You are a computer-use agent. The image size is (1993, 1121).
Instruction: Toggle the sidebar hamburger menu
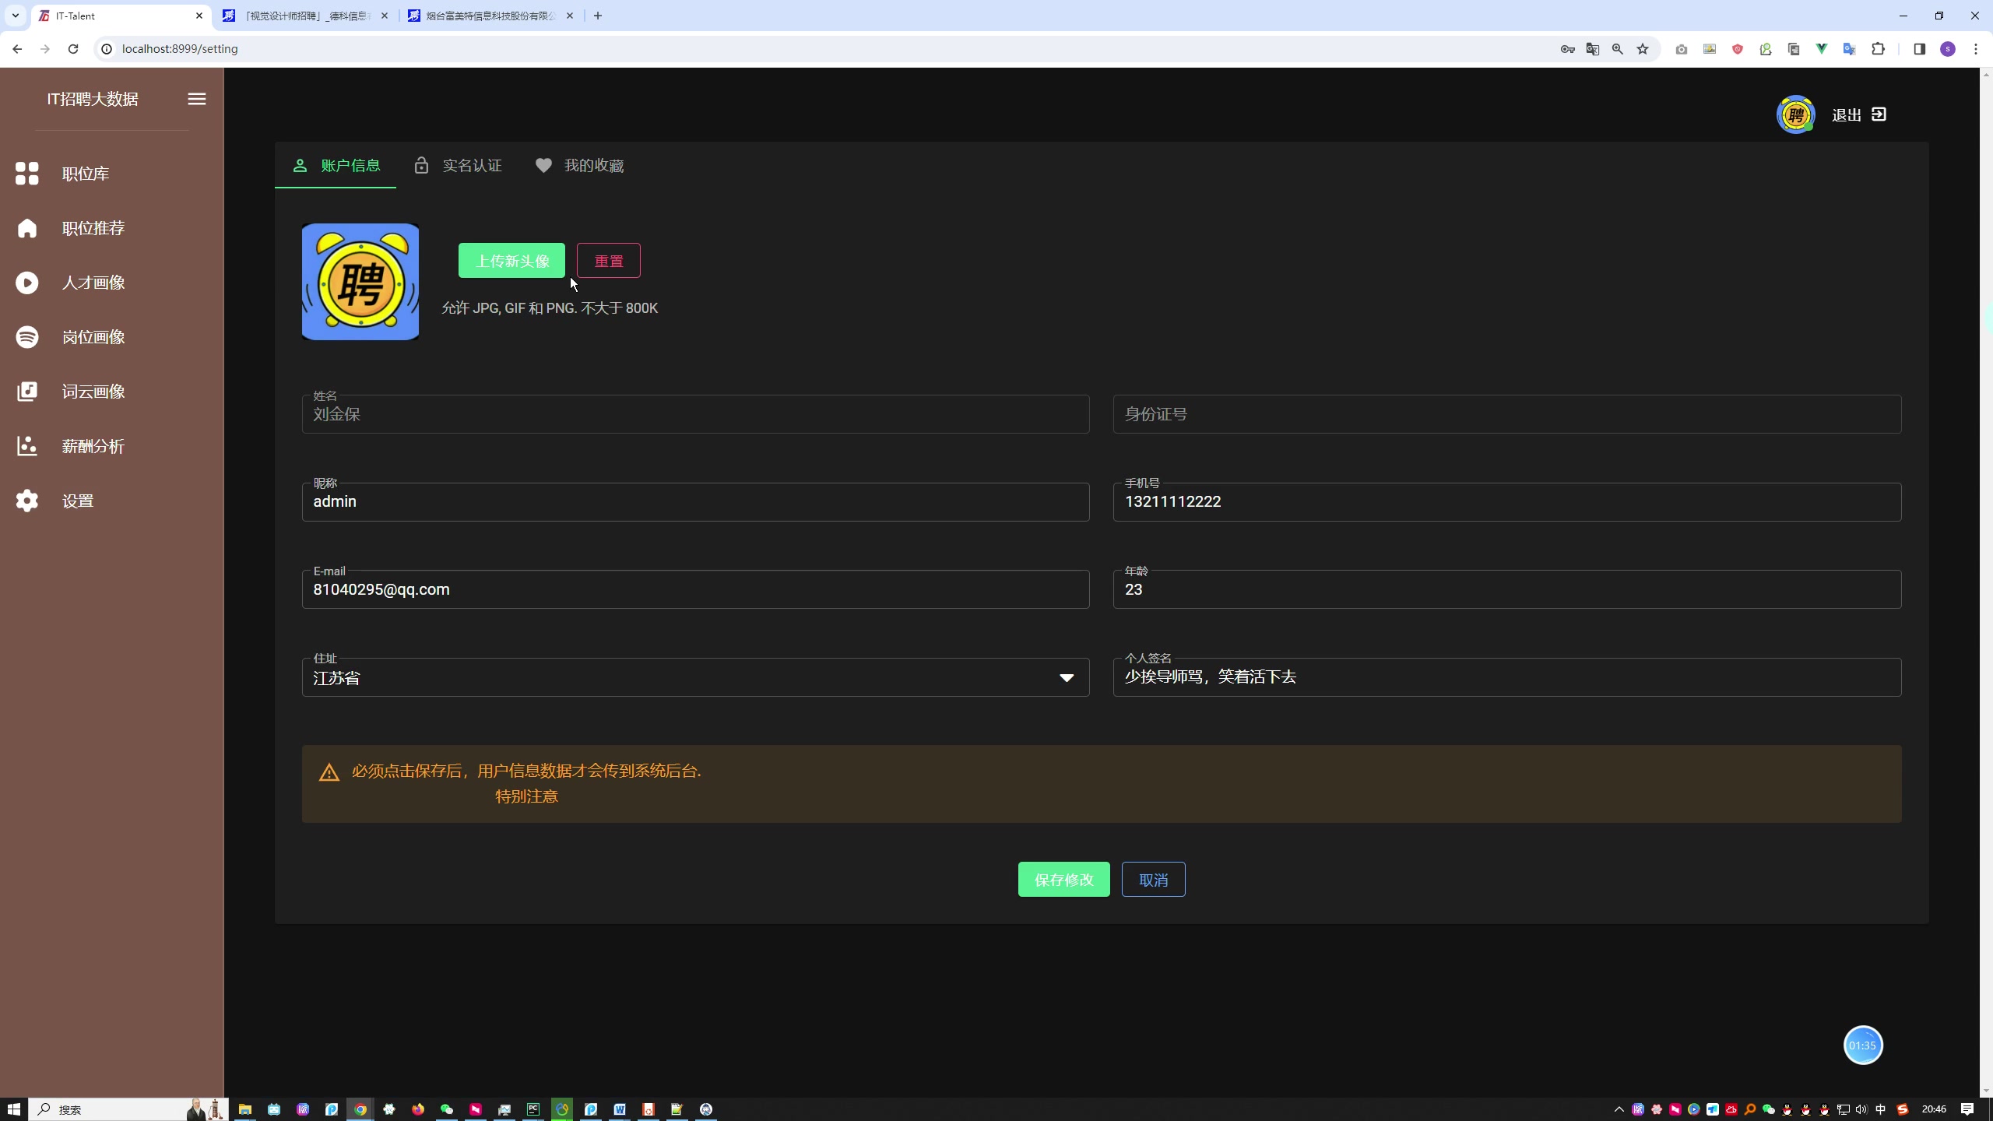pyautogui.click(x=197, y=99)
